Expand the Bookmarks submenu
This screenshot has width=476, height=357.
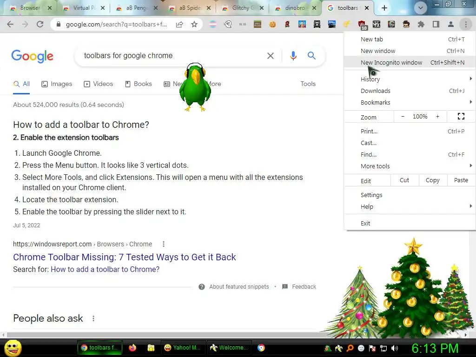pos(410,102)
